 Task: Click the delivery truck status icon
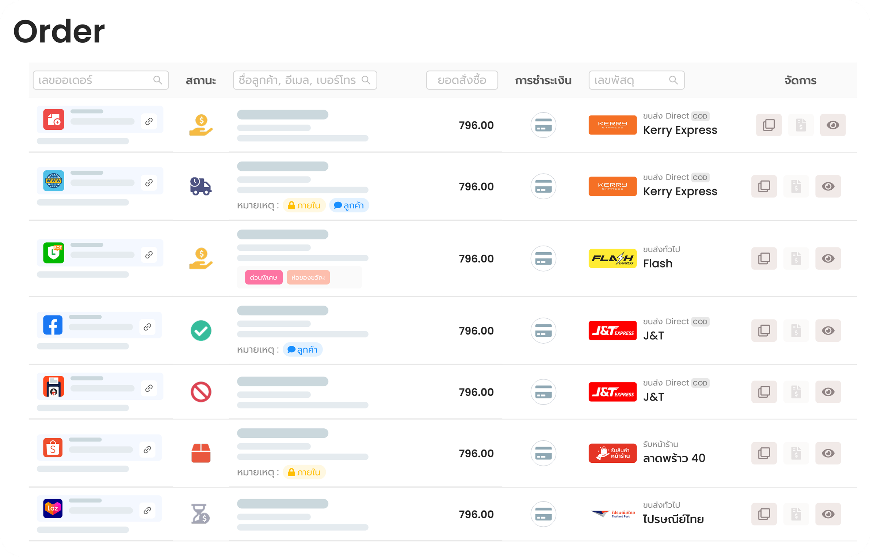tap(201, 186)
